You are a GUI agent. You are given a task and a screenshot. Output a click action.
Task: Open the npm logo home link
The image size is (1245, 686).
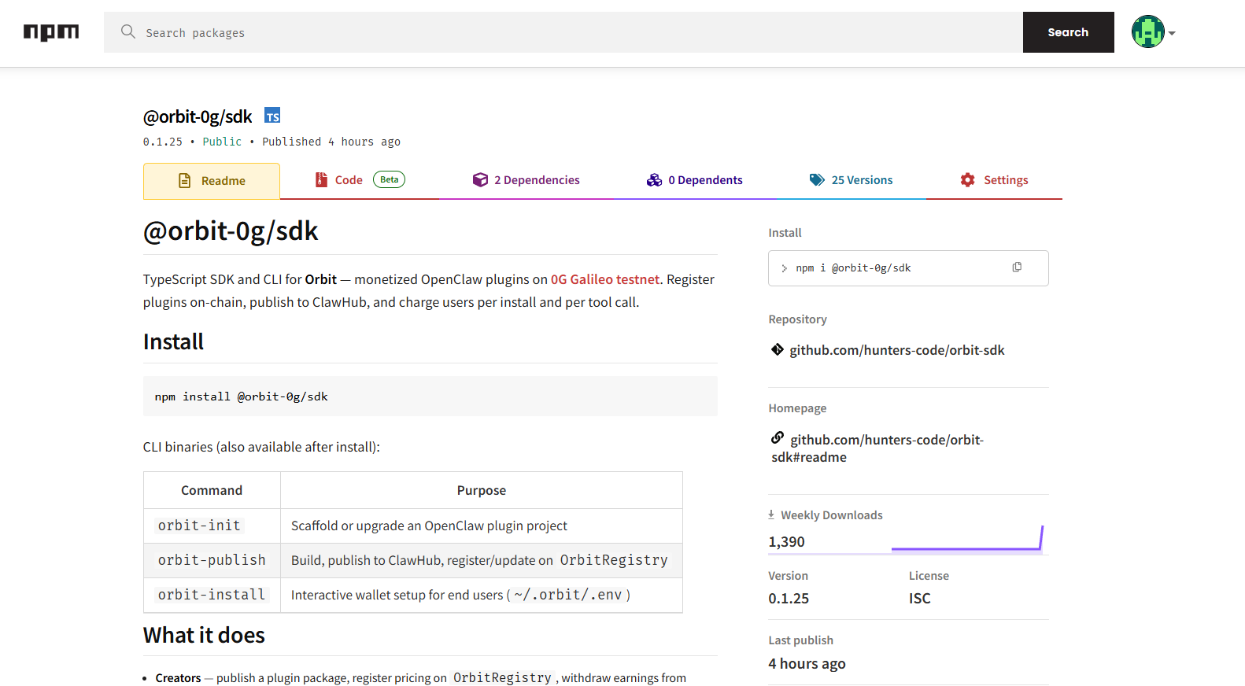(x=51, y=32)
